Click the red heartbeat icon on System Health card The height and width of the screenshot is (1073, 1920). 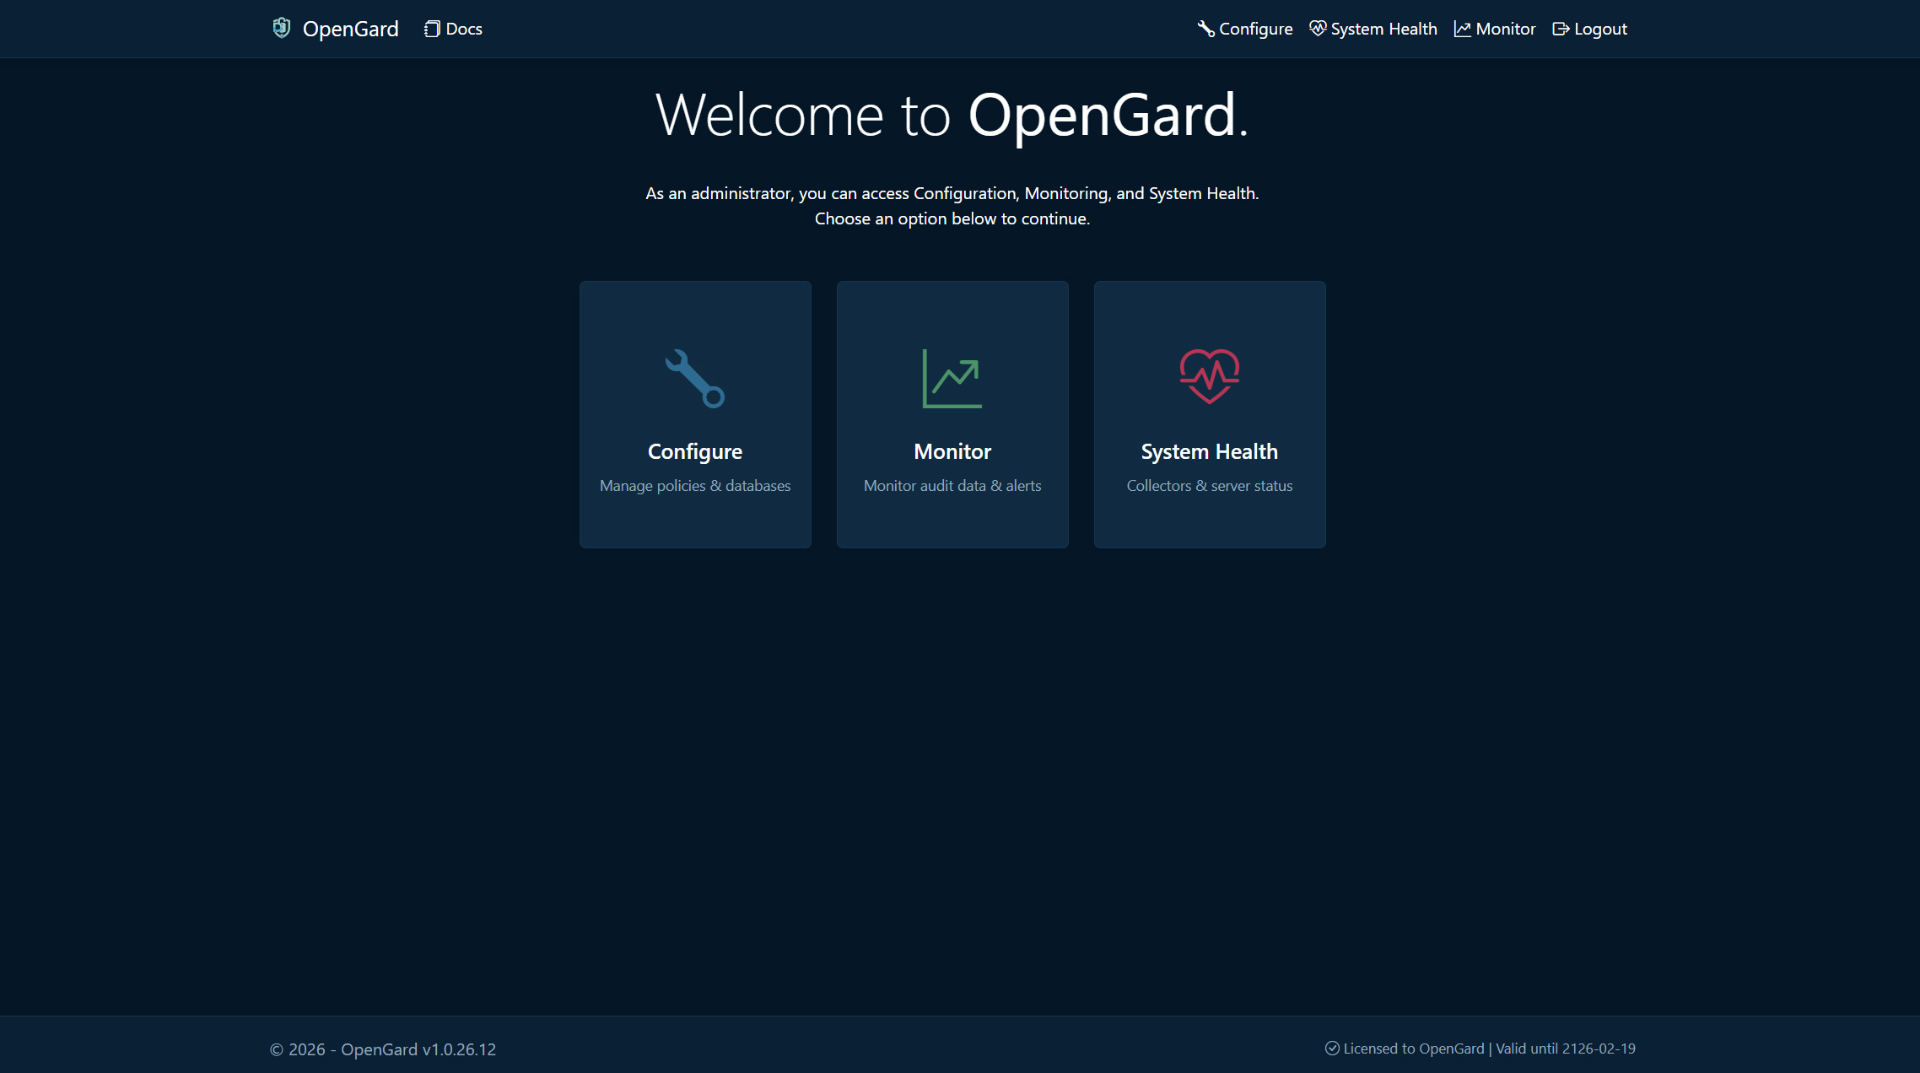pyautogui.click(x=1210, y=378)
